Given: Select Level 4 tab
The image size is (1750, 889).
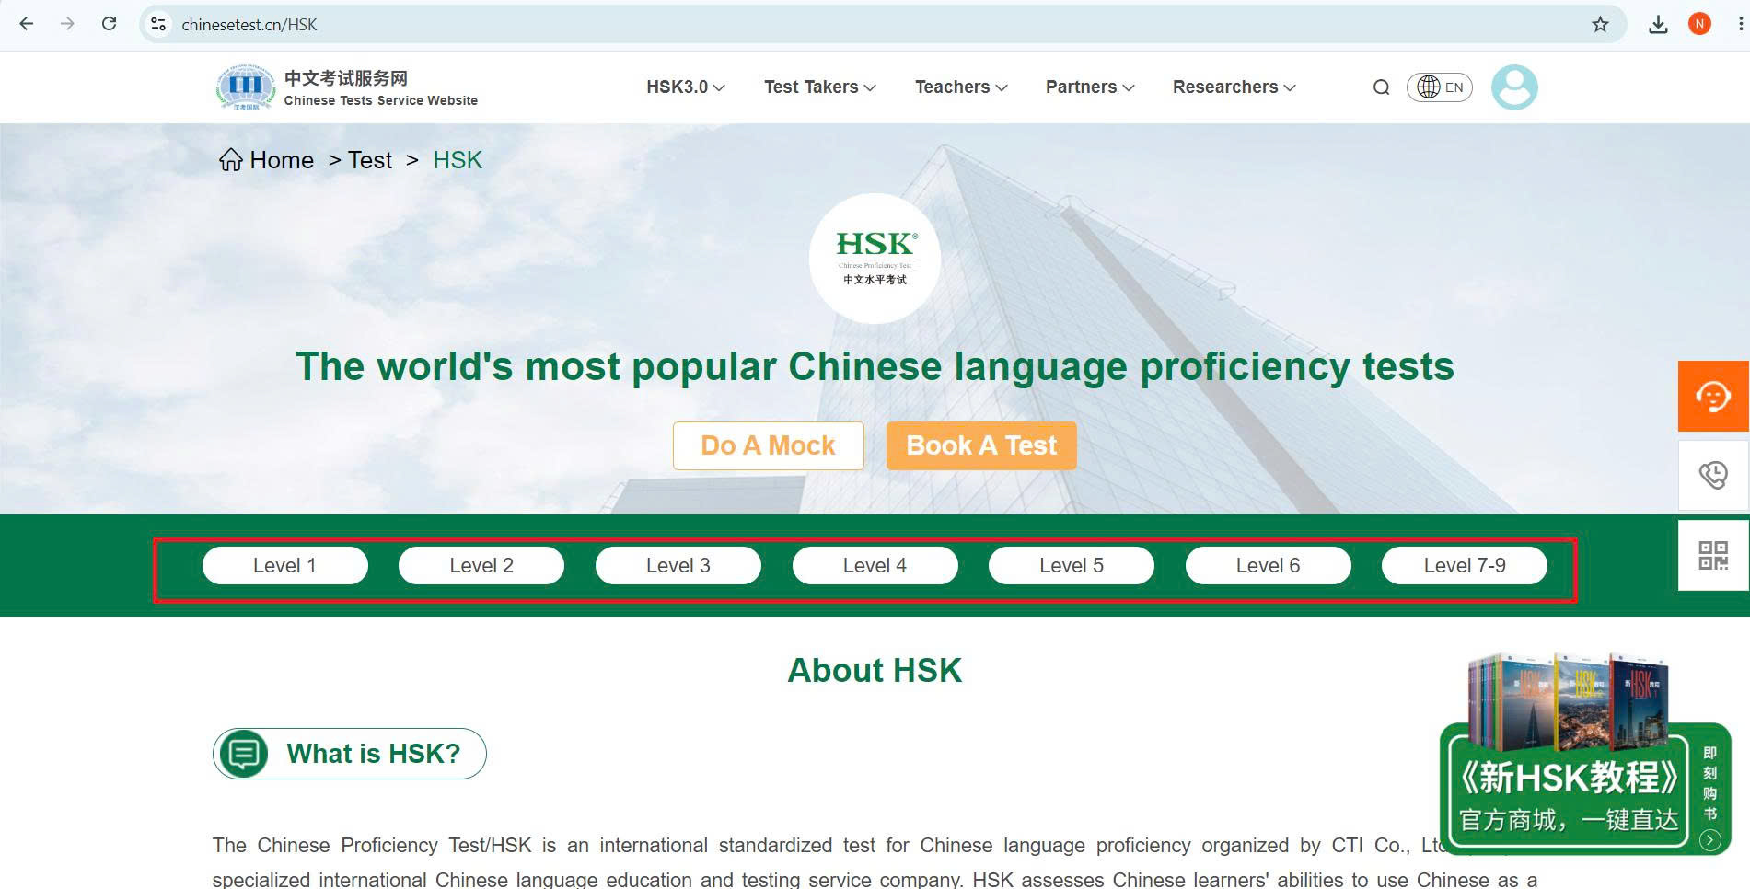Looking at the screenshot, I should tap(875, 566).
